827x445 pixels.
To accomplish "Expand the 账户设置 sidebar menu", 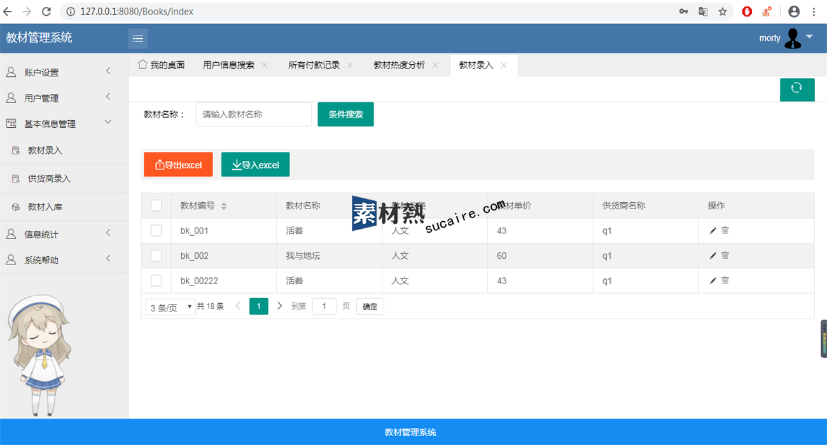I will [x=64, y=72].
